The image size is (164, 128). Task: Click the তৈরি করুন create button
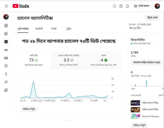pyautogui.click(x=142, y=6)
